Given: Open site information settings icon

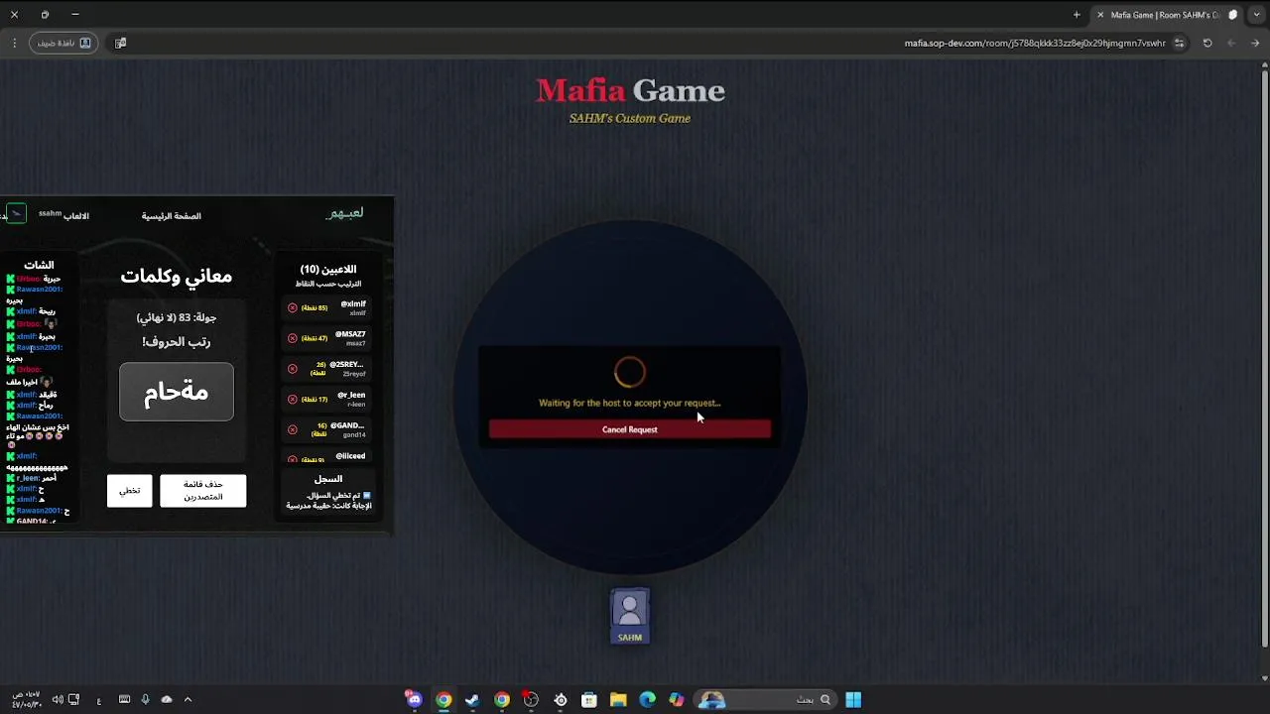Looking at the screenshot, I should (1179, 44).
